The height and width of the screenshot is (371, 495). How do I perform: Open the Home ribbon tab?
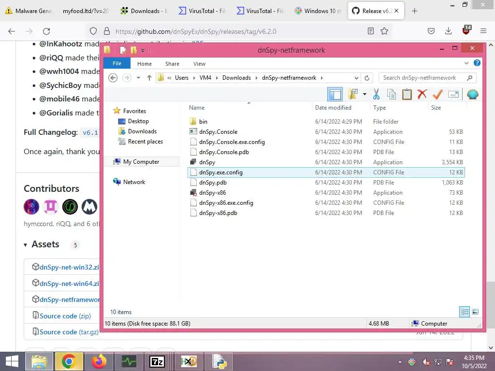coord(144,64)
